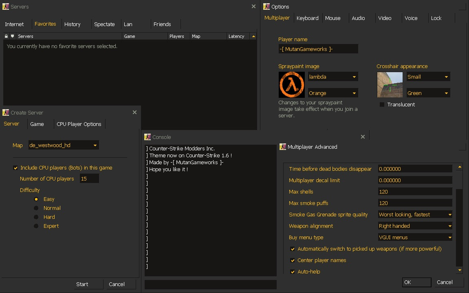The image size is (469, 293).
Task: Click the Multiplayer Advanced scrollbar down arrow
Action: [x=460, y=270]
